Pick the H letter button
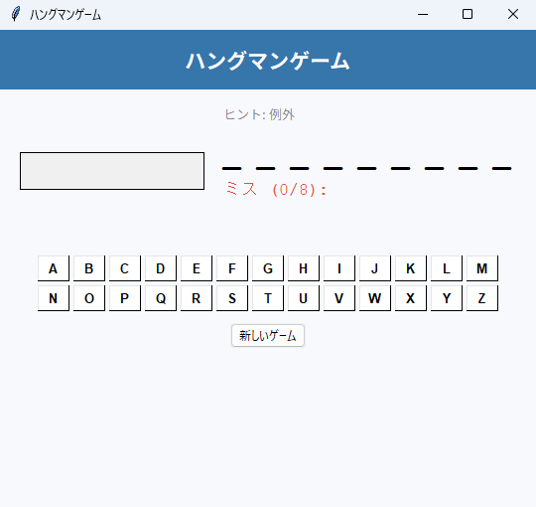This screenshot has width=536, height=507. (x=304, y=268)
